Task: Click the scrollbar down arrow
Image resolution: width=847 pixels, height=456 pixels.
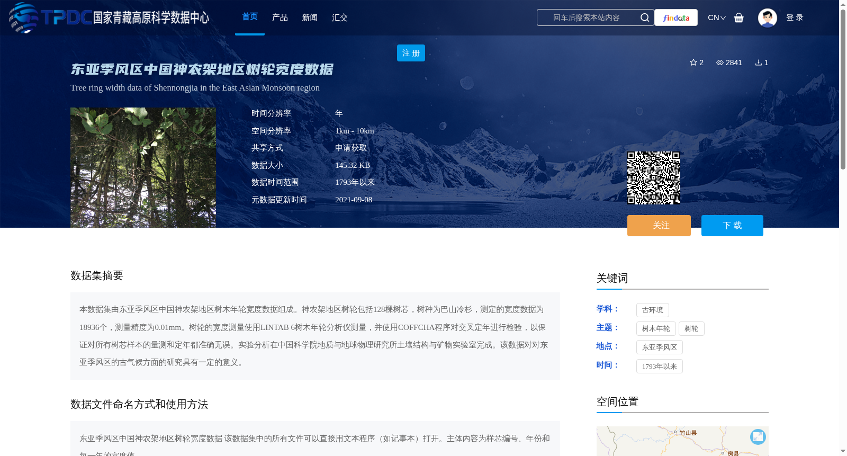Action: [843, 452]
